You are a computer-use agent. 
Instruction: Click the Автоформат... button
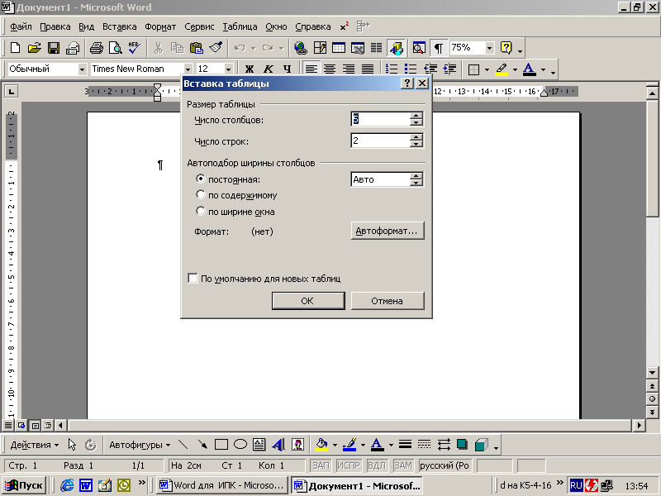pos(388,231)
